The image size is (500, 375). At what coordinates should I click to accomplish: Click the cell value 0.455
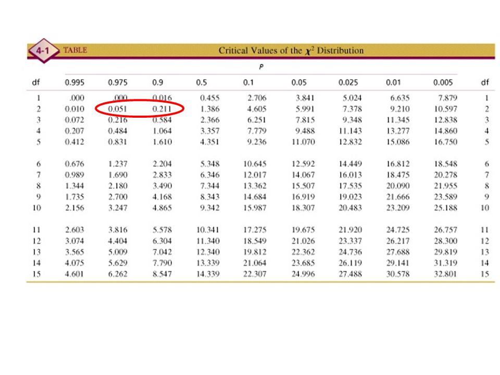(x=209, y=98)
